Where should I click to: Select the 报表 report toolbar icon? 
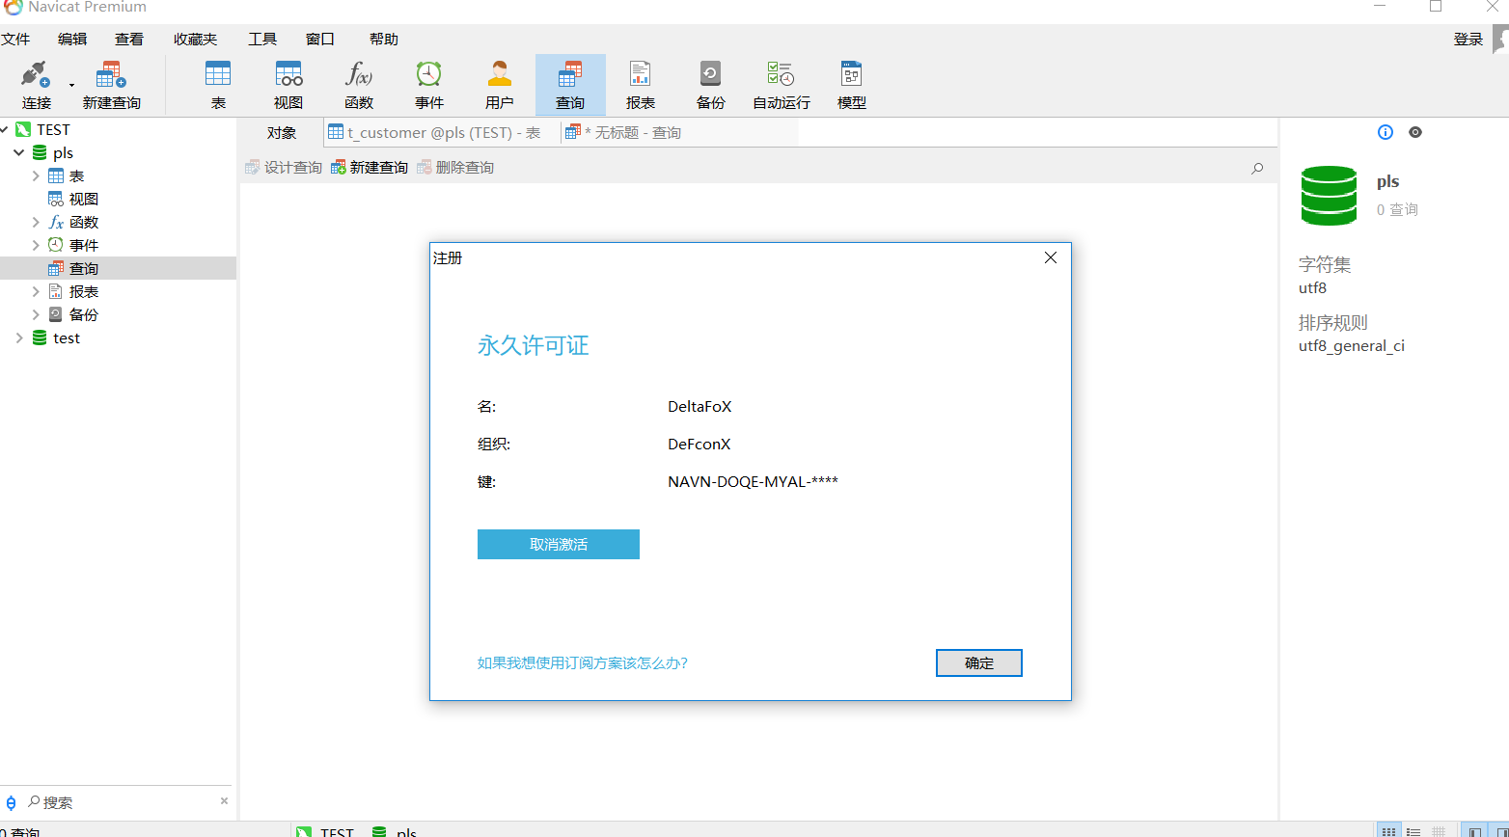pyautogui.click(x=641, y=85)
